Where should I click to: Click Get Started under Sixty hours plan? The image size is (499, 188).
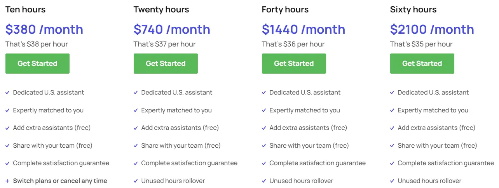coord(422,64)
